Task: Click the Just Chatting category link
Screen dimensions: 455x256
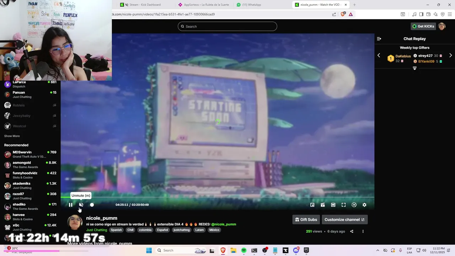Action: point(96,230)
